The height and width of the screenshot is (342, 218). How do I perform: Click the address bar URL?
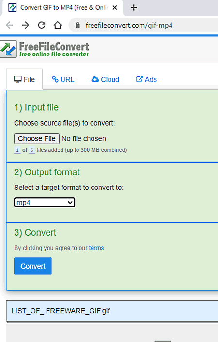point(129,25)
